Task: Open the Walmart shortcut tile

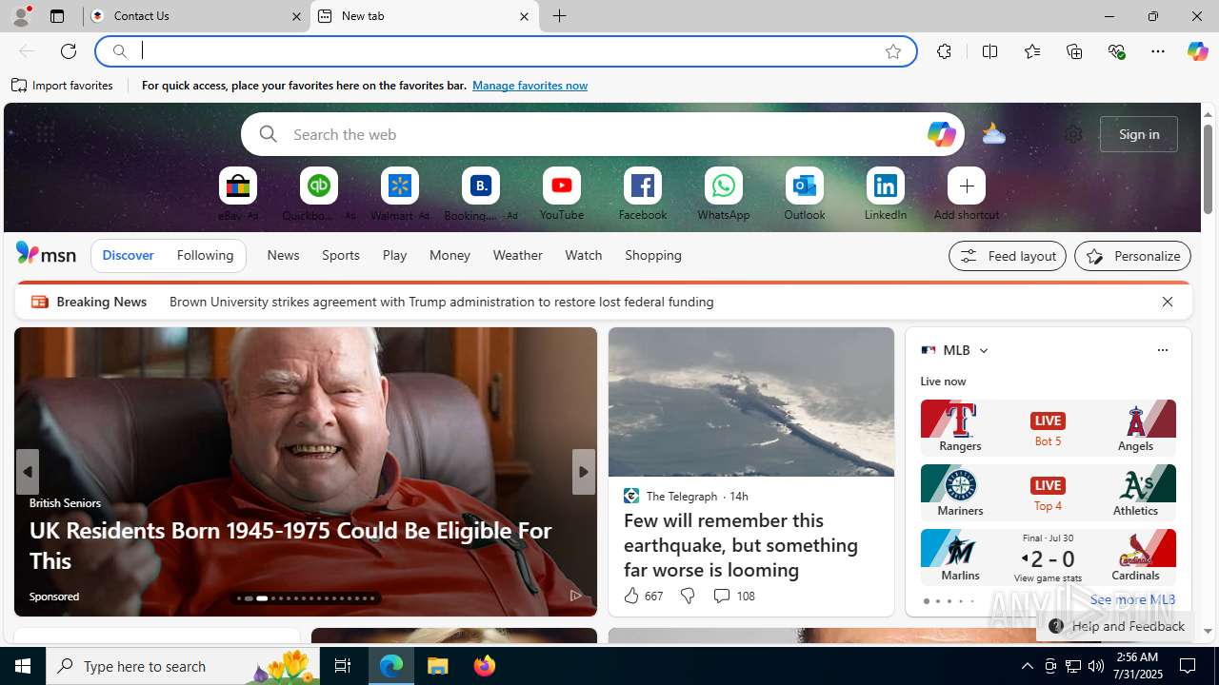Action: coord(400,186)
